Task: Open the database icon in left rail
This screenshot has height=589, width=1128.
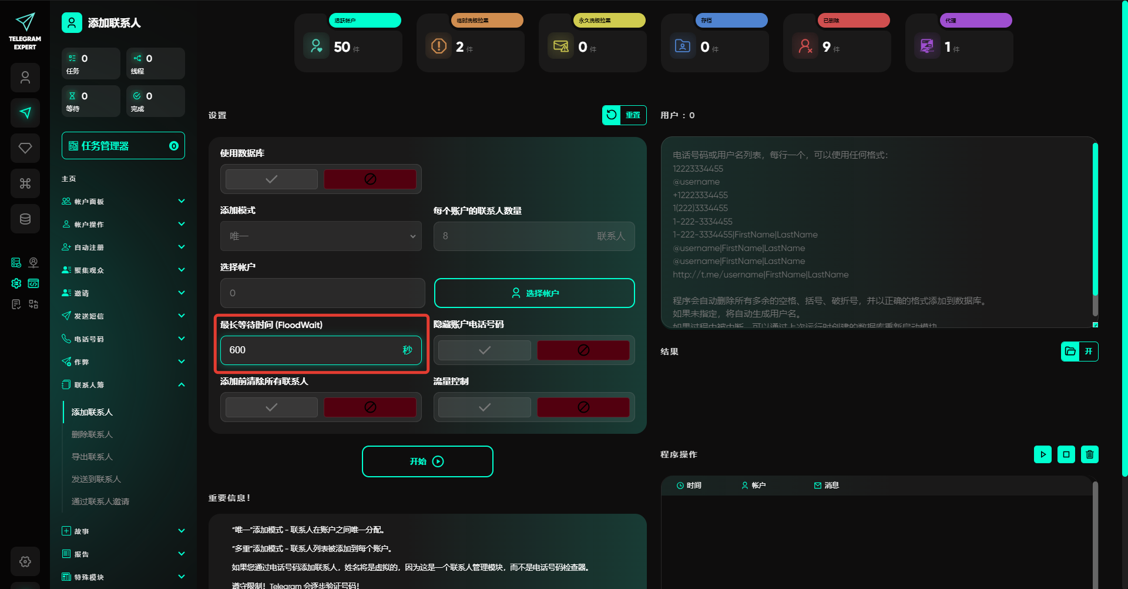Action: 25,219
